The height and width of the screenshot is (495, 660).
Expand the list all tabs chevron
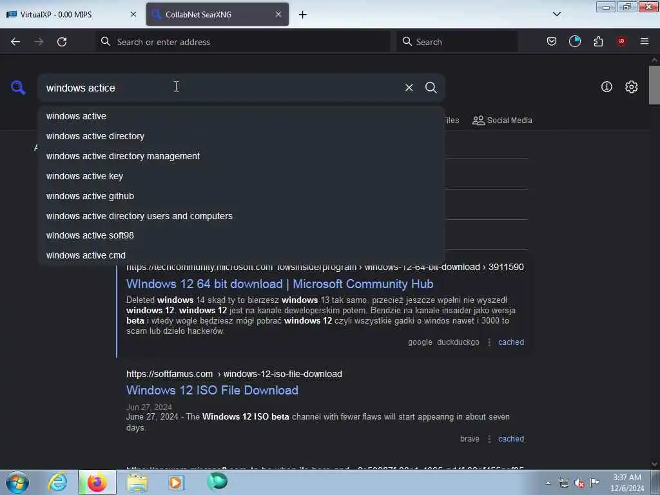[x=556, y=14]
